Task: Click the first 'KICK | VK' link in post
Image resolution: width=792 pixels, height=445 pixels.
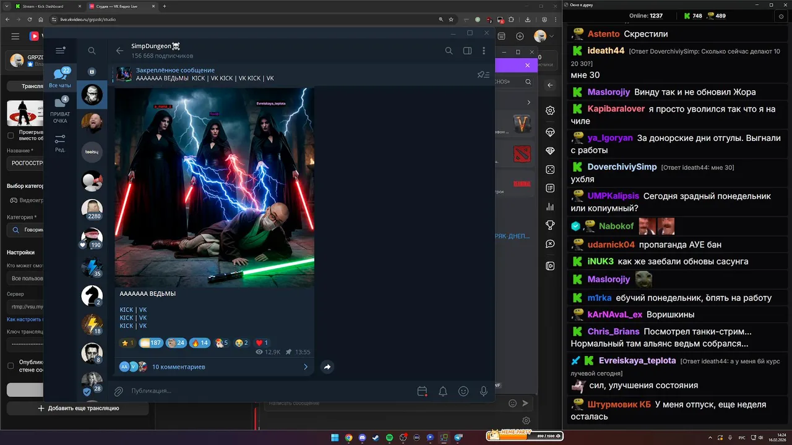Action: 133,310
